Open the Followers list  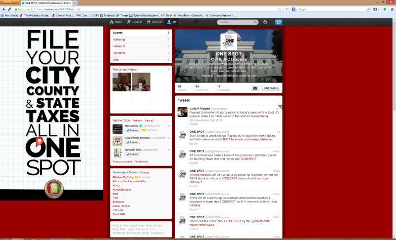tap(141, 46)
